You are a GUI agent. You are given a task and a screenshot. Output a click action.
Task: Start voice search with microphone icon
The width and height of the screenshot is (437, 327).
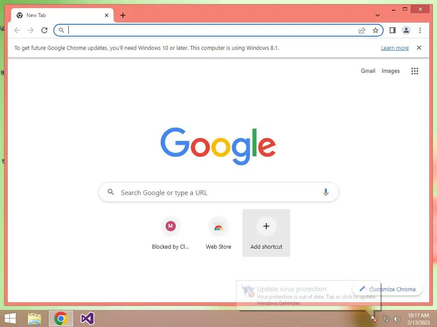(326, 192)
